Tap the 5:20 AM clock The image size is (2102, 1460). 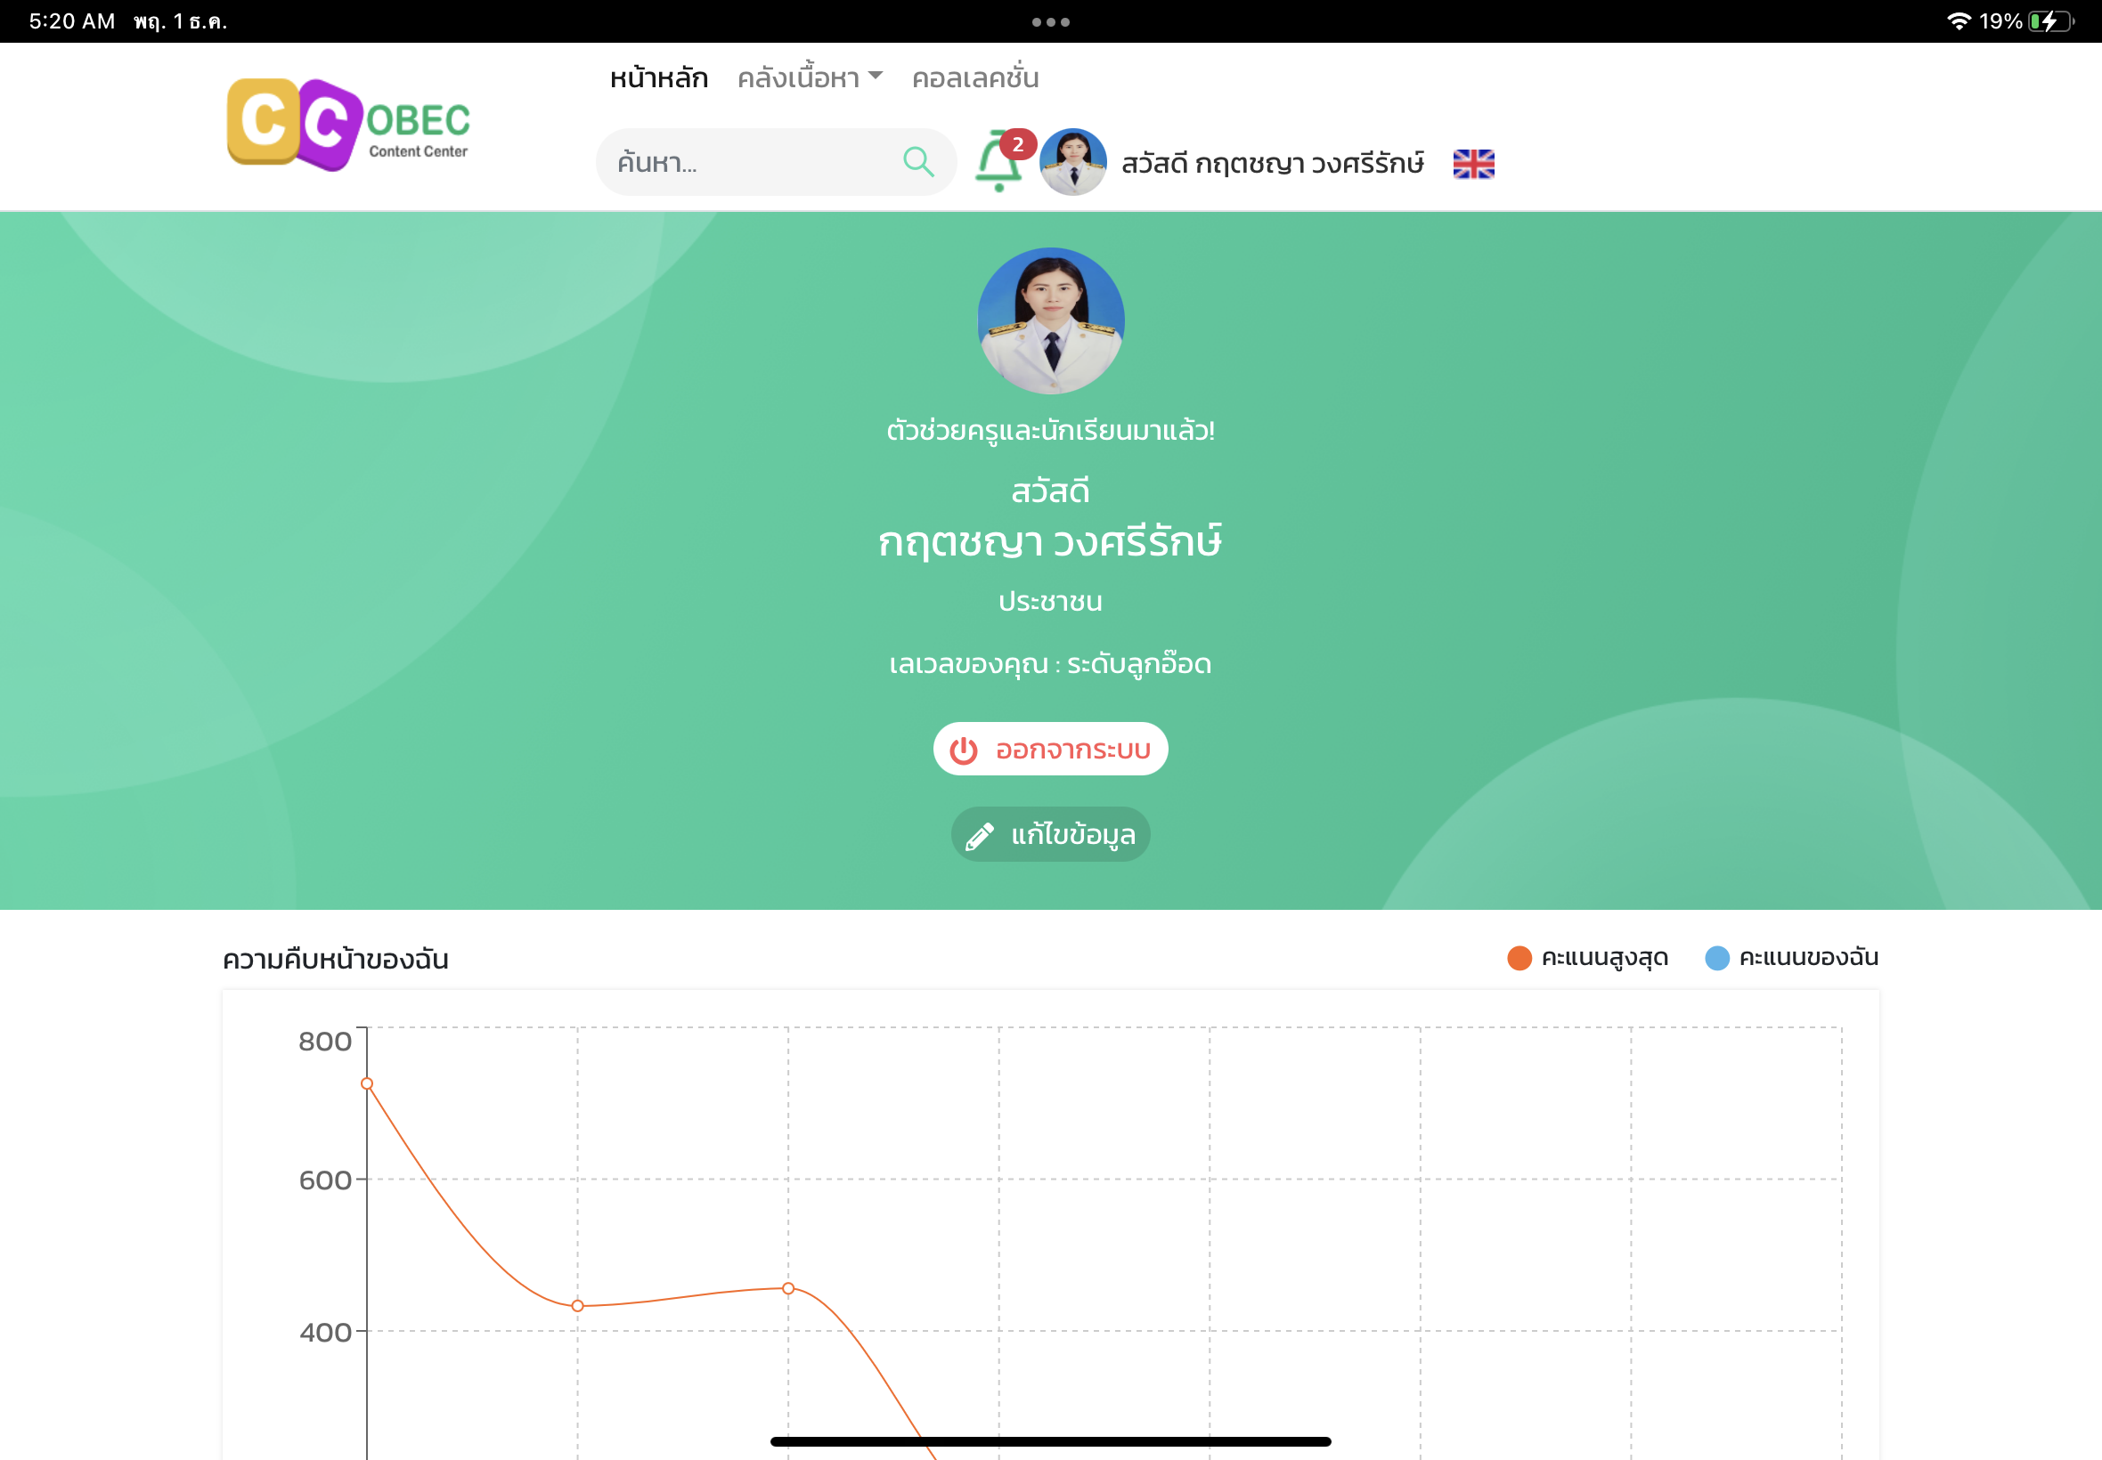[72, 21]
